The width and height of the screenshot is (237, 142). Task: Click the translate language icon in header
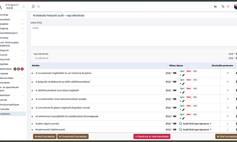[223, 6]
